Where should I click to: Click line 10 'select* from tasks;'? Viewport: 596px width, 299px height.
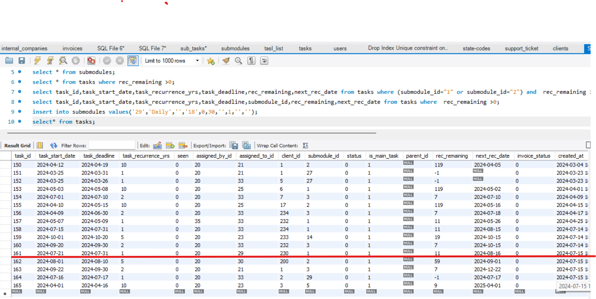[64, 121]
